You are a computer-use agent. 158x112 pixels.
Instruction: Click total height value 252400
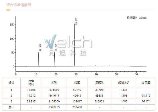tap(77, 107)
